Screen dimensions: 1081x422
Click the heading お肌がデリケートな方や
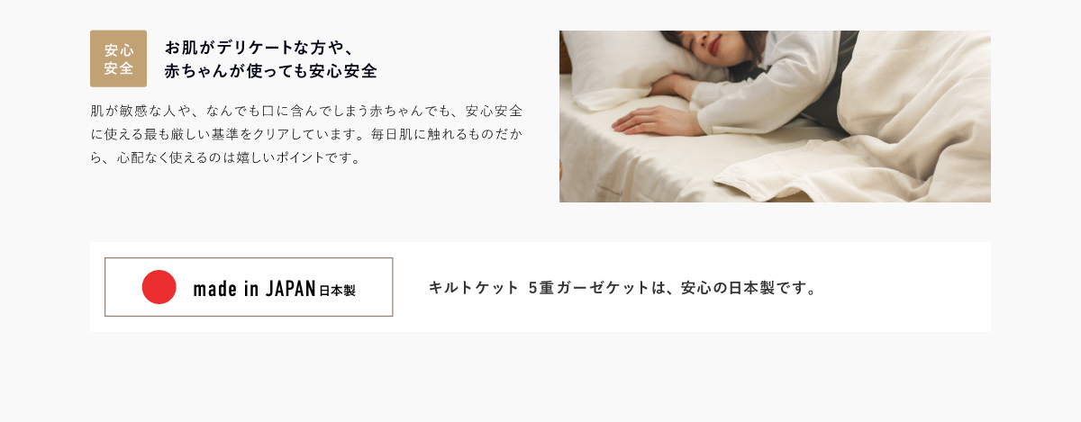pyautogui.click(x=257, y=49)
